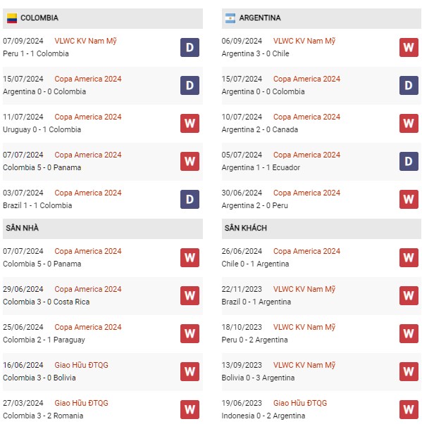Click the Colombia flag icon
Screen dimensions: 422x424
[12, 18]
